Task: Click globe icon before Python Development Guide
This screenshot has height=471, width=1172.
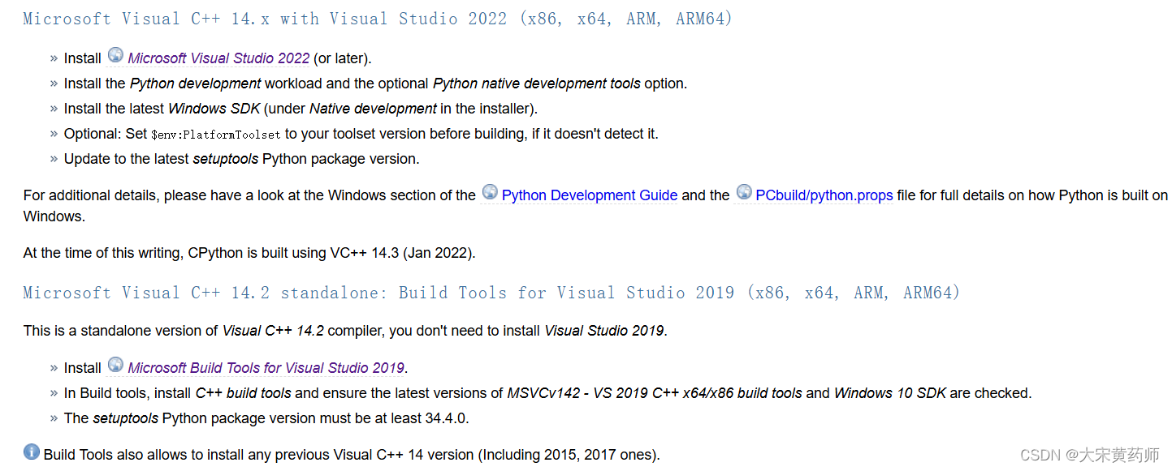Action: coord(490,192)
